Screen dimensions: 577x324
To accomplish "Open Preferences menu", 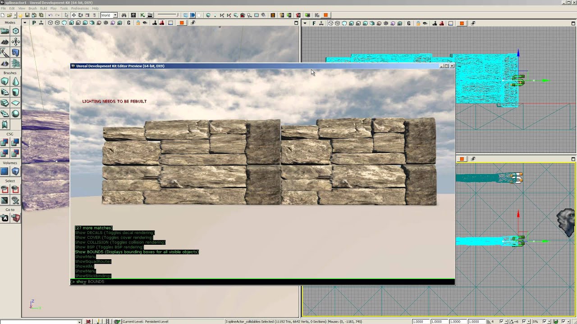I will 80,8.
